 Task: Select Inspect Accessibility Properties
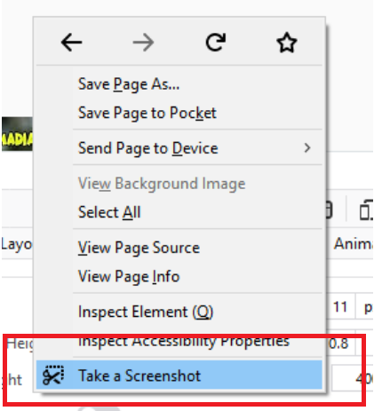184,341
